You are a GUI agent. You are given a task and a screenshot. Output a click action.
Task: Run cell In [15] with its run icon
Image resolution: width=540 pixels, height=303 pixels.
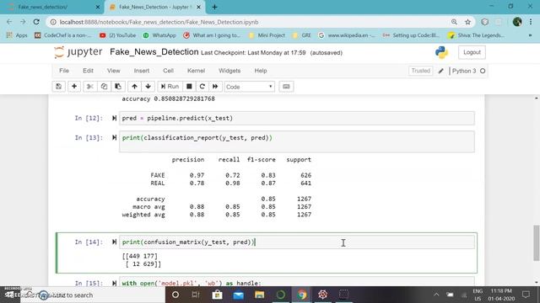(114, 283)
